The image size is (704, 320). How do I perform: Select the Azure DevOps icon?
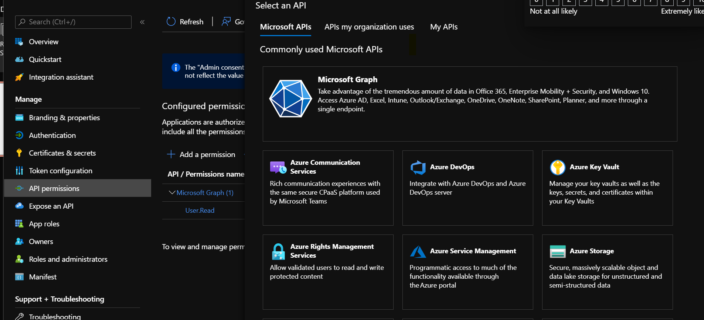point(418,167)
